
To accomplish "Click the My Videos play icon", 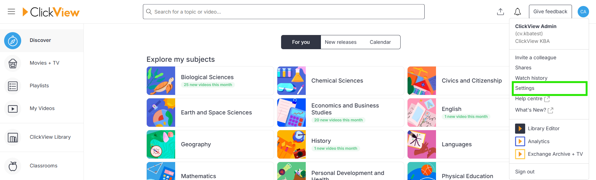I will point(13,109).
